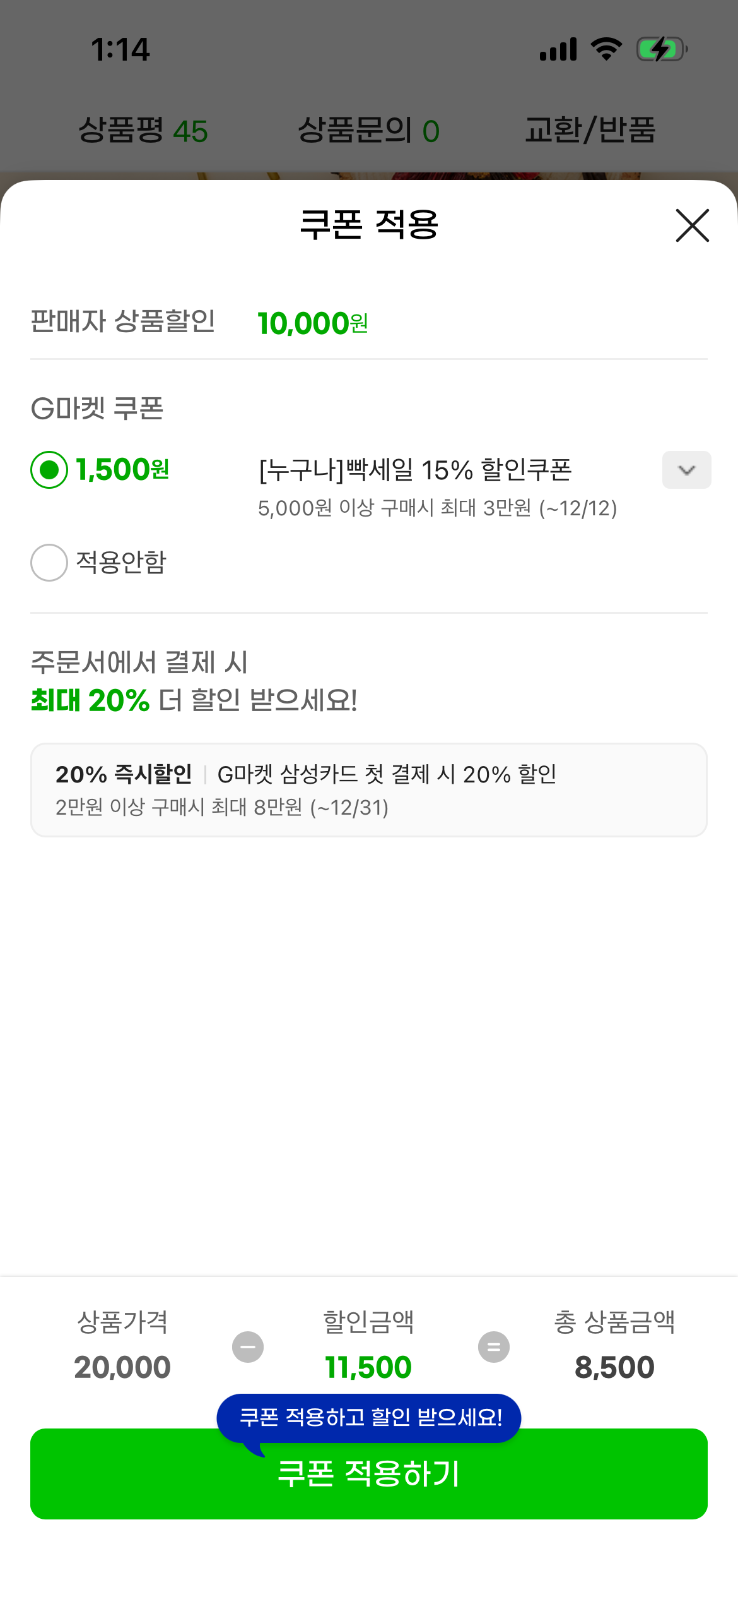This screenshot has height=1599, width=738.
Task: Select the 빡세일 15% 할인쿠폰 label
Action: click(415, 470)
